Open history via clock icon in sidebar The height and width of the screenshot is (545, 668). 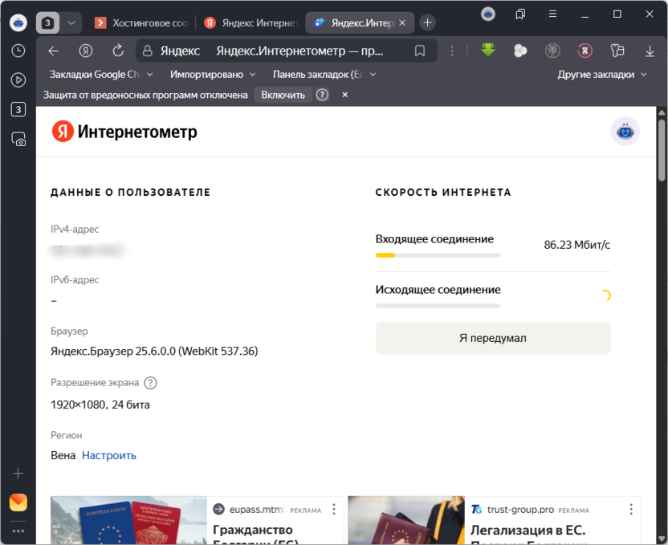[18, 50]
